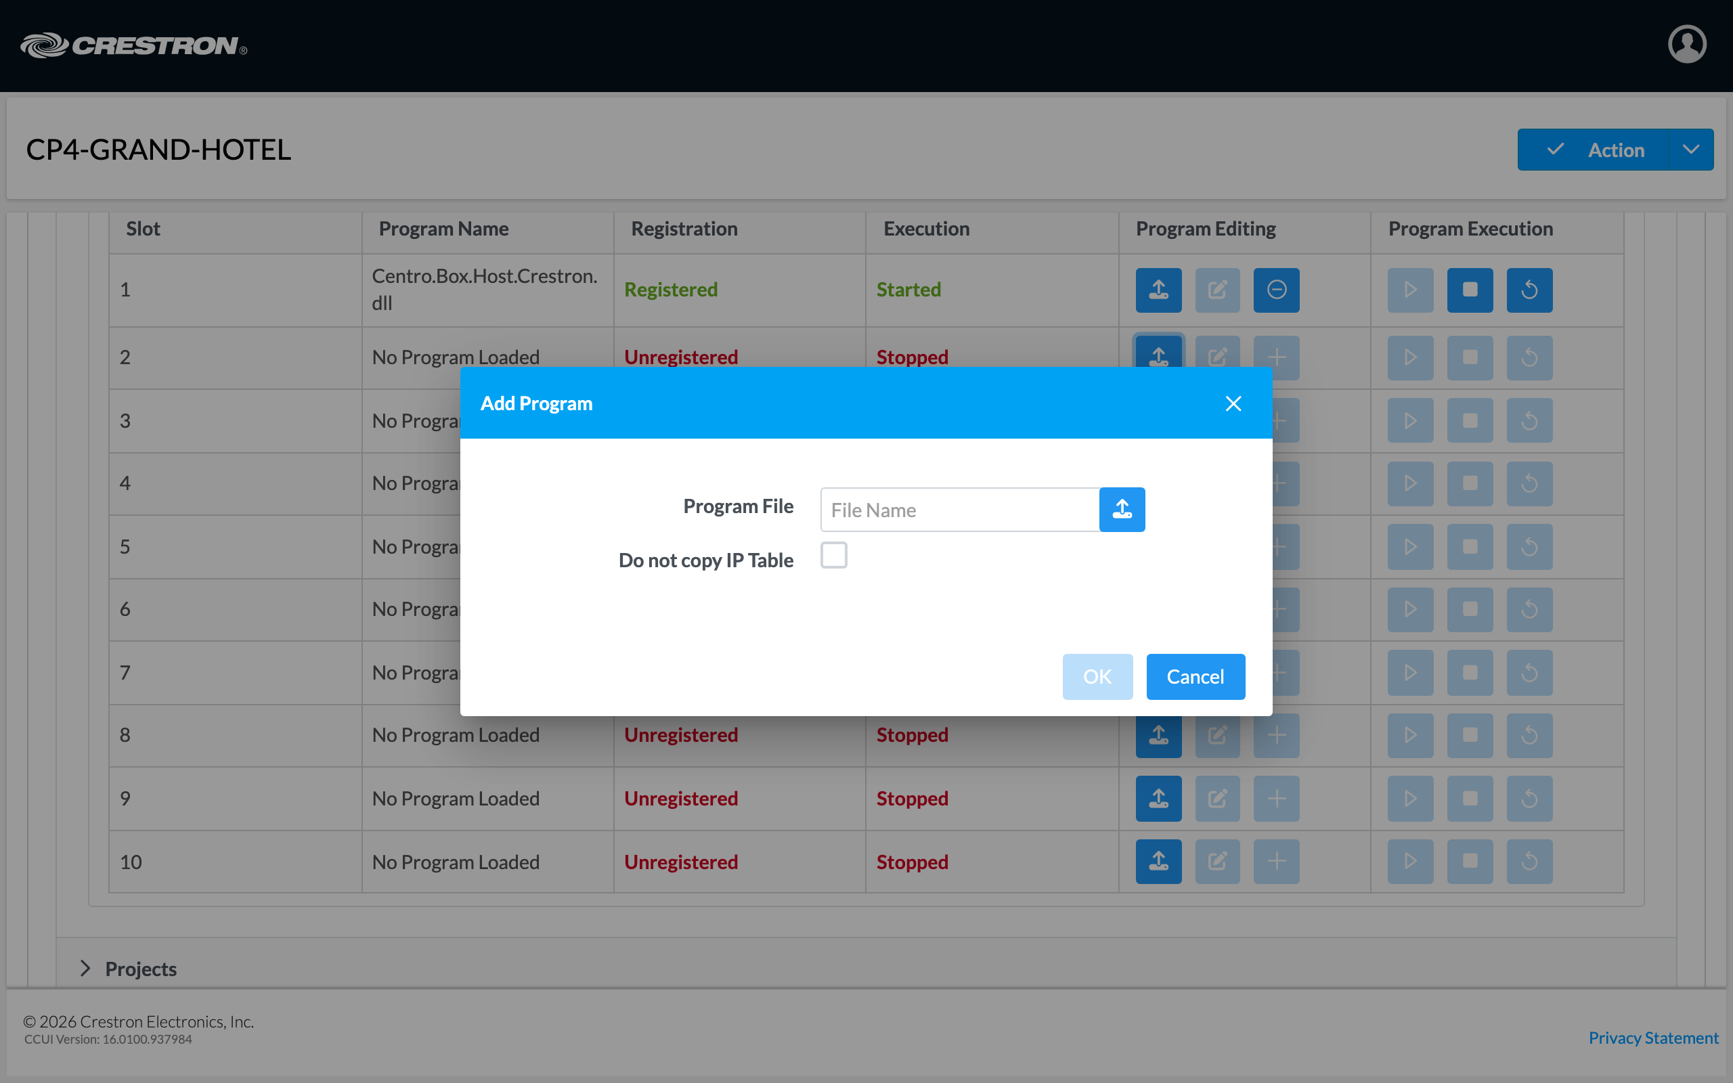Click the Started status in slot 1
The width and height of the screenshot is (1733, 1083).
(908, 290)
